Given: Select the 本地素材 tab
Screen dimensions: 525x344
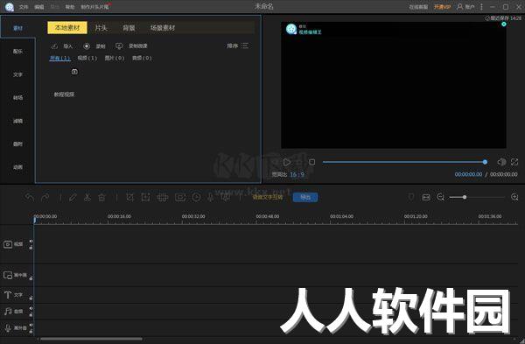Looking at the screenshot, I should [67, 28].
